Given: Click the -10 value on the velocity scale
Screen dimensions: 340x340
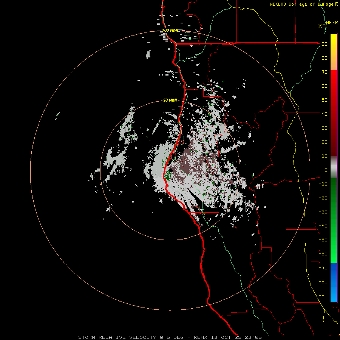Looking at the screenshot, I should (x=323, y=184).
